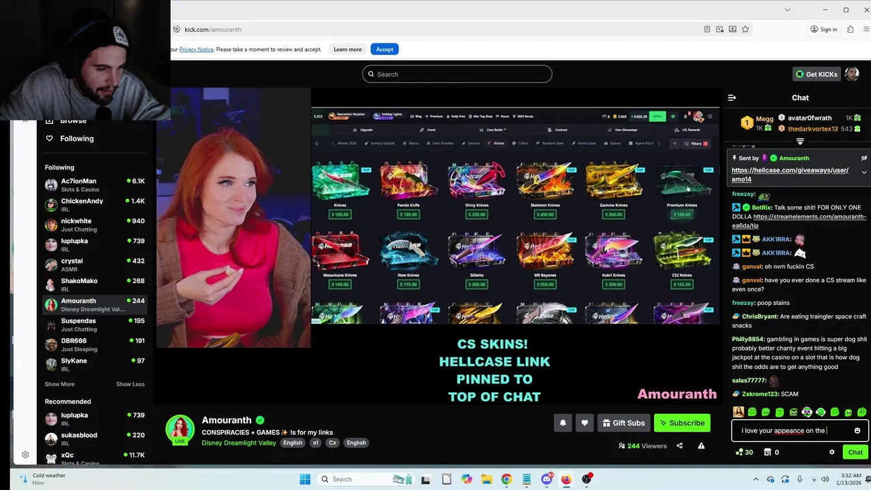Open SlyKane channel in sidebar
This screenshot has width=871, height=490.
(x=95, y=365)
